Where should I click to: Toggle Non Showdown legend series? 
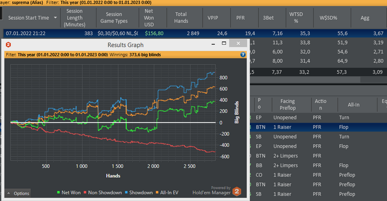click(x=103, y=193)
